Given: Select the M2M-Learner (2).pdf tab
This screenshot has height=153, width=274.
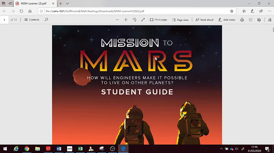Looking at the screenshot, I should (33, 3).
